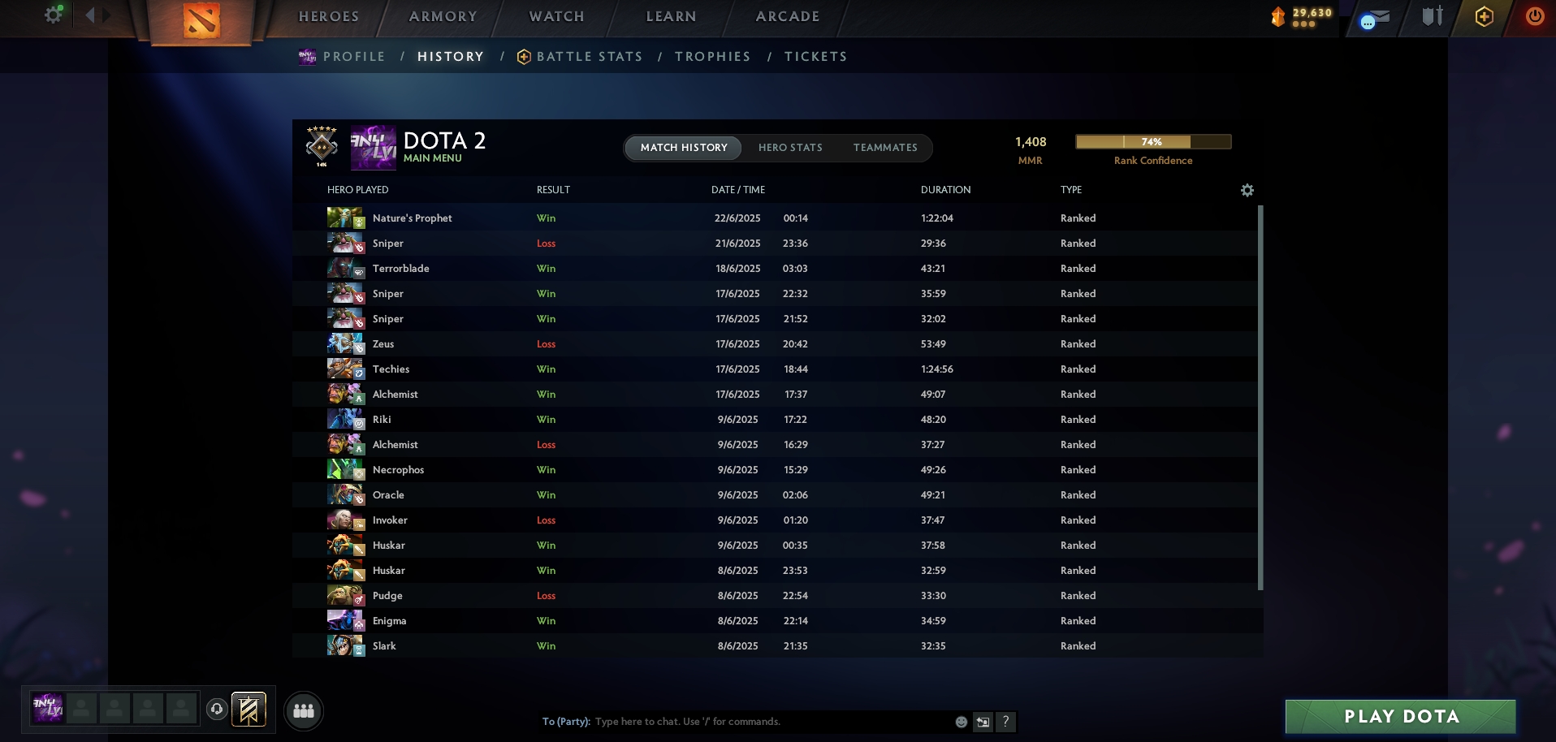Open the Terrorblade match on 18/6/2025
Viewport: 1556px width, 742px height.
(775, 268)
